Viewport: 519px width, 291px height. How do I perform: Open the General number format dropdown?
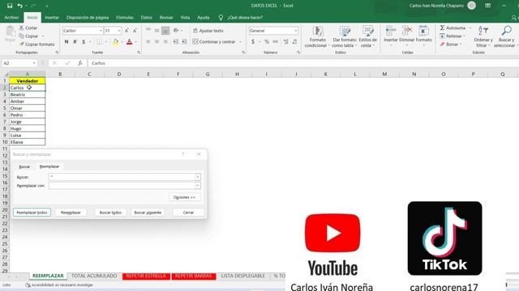[295, 31]
